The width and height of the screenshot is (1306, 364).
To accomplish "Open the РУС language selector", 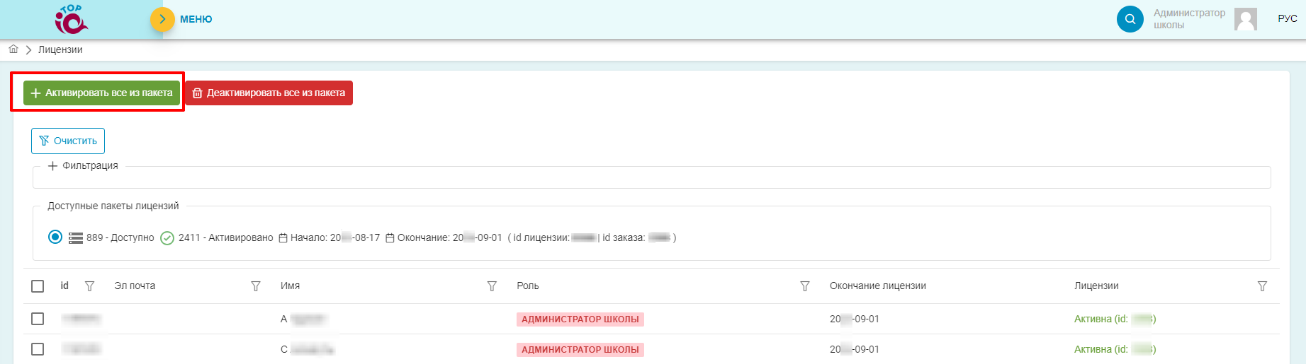I will click(x=1287, y=18).
